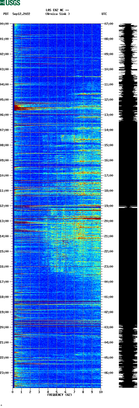This screenshot has width=139, height=408.
Task: Select the PDT timezone label
Action: 6,14
